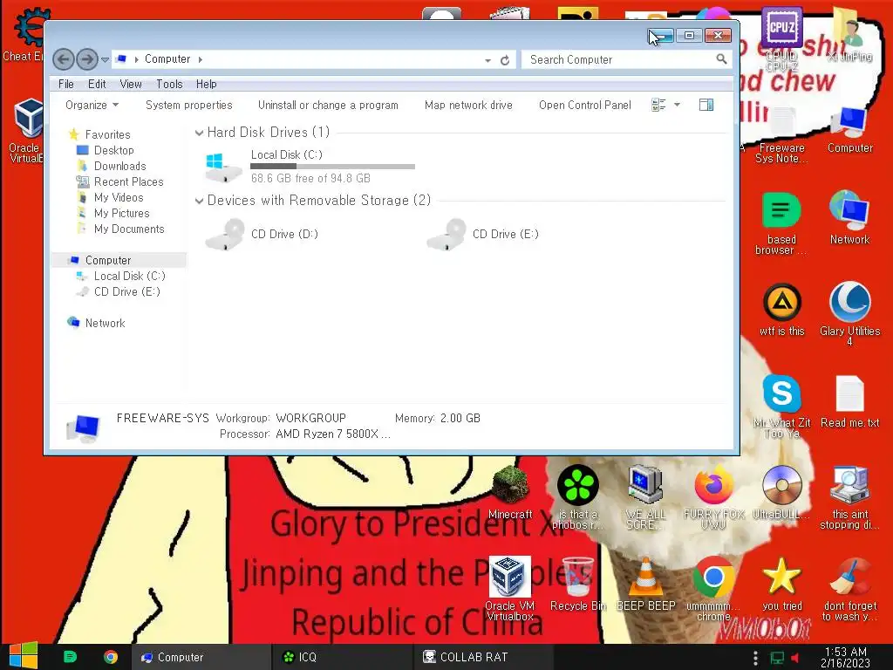Open the Edit menu
Image resolution: width=893 pixels, height=670 pixels.
(x=97, y=85)
